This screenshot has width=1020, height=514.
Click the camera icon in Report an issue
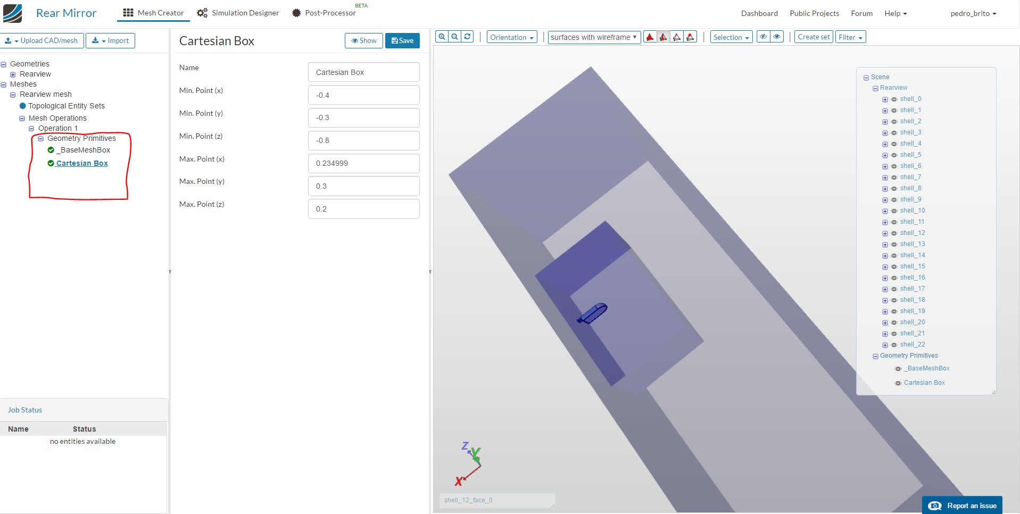935,506
